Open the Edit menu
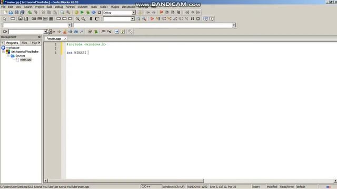This screenshot has height=189, width=337. coord(11,7)
